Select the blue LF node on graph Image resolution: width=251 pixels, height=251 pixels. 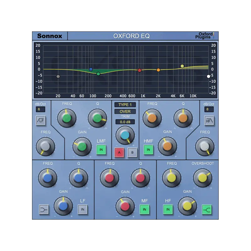pyautogui.click(x=91, y=69)
